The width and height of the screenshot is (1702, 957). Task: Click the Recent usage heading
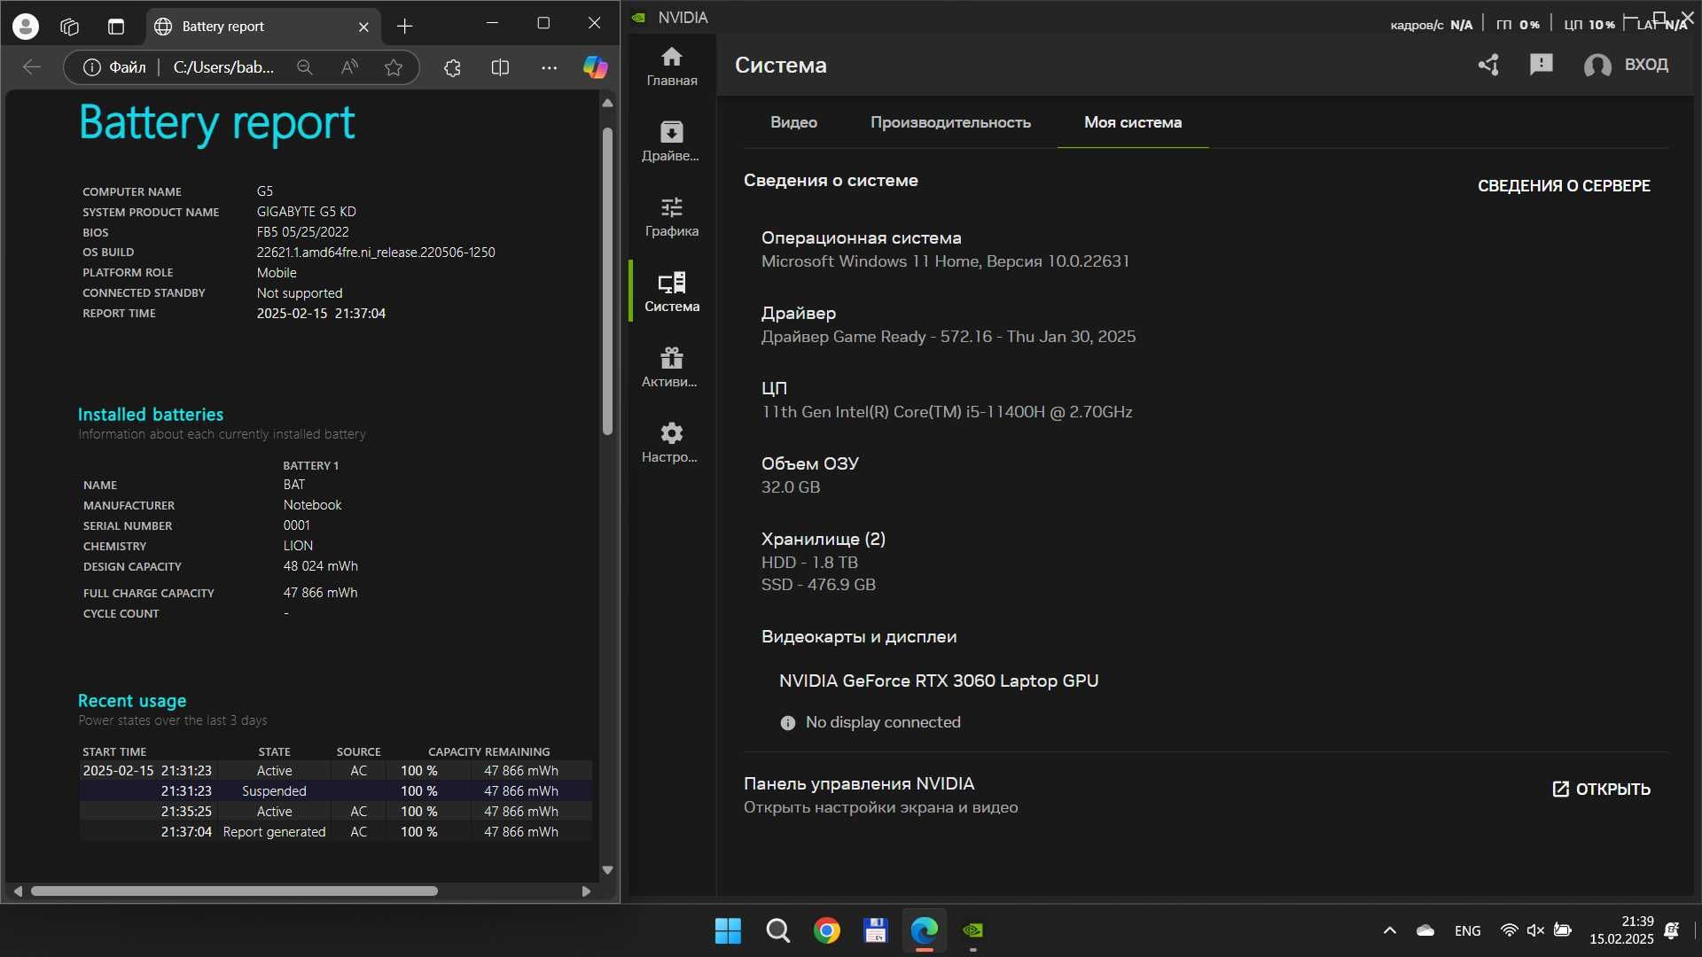132,701
